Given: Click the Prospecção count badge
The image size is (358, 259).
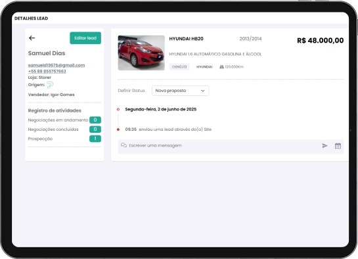Looking at the screenshot, I should click(95, 139).
